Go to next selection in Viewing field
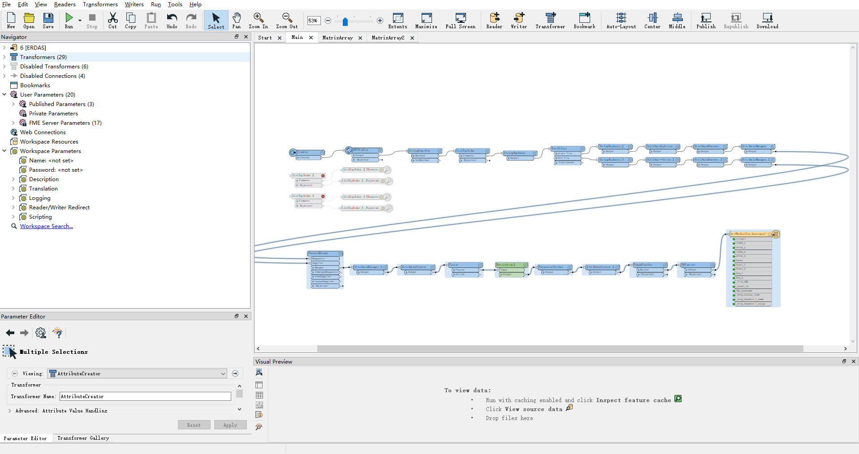This screenshot has width=859, height=454. pyautogui.click(x=235, y=373)
